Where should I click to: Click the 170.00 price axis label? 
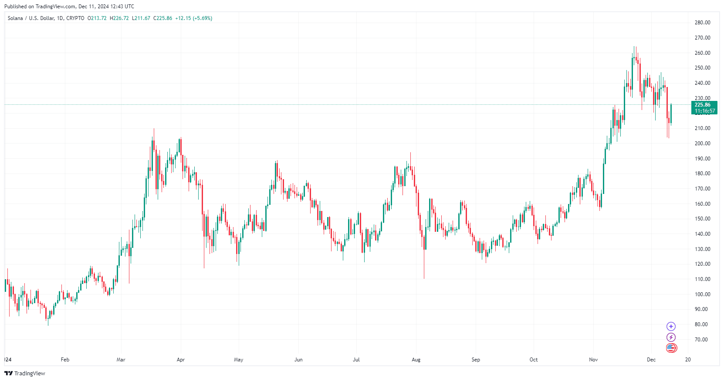click(702, 189)
